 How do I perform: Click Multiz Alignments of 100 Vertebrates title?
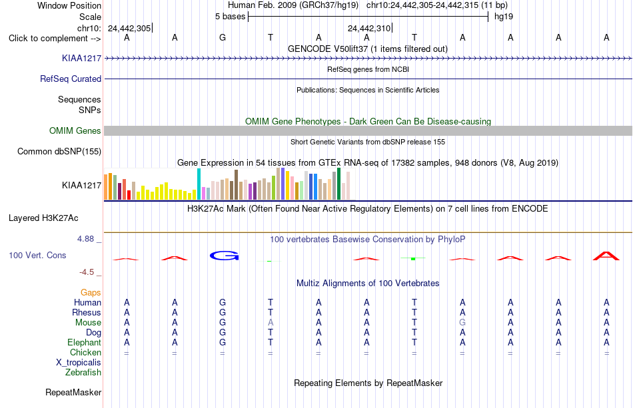tap(368, 284)
